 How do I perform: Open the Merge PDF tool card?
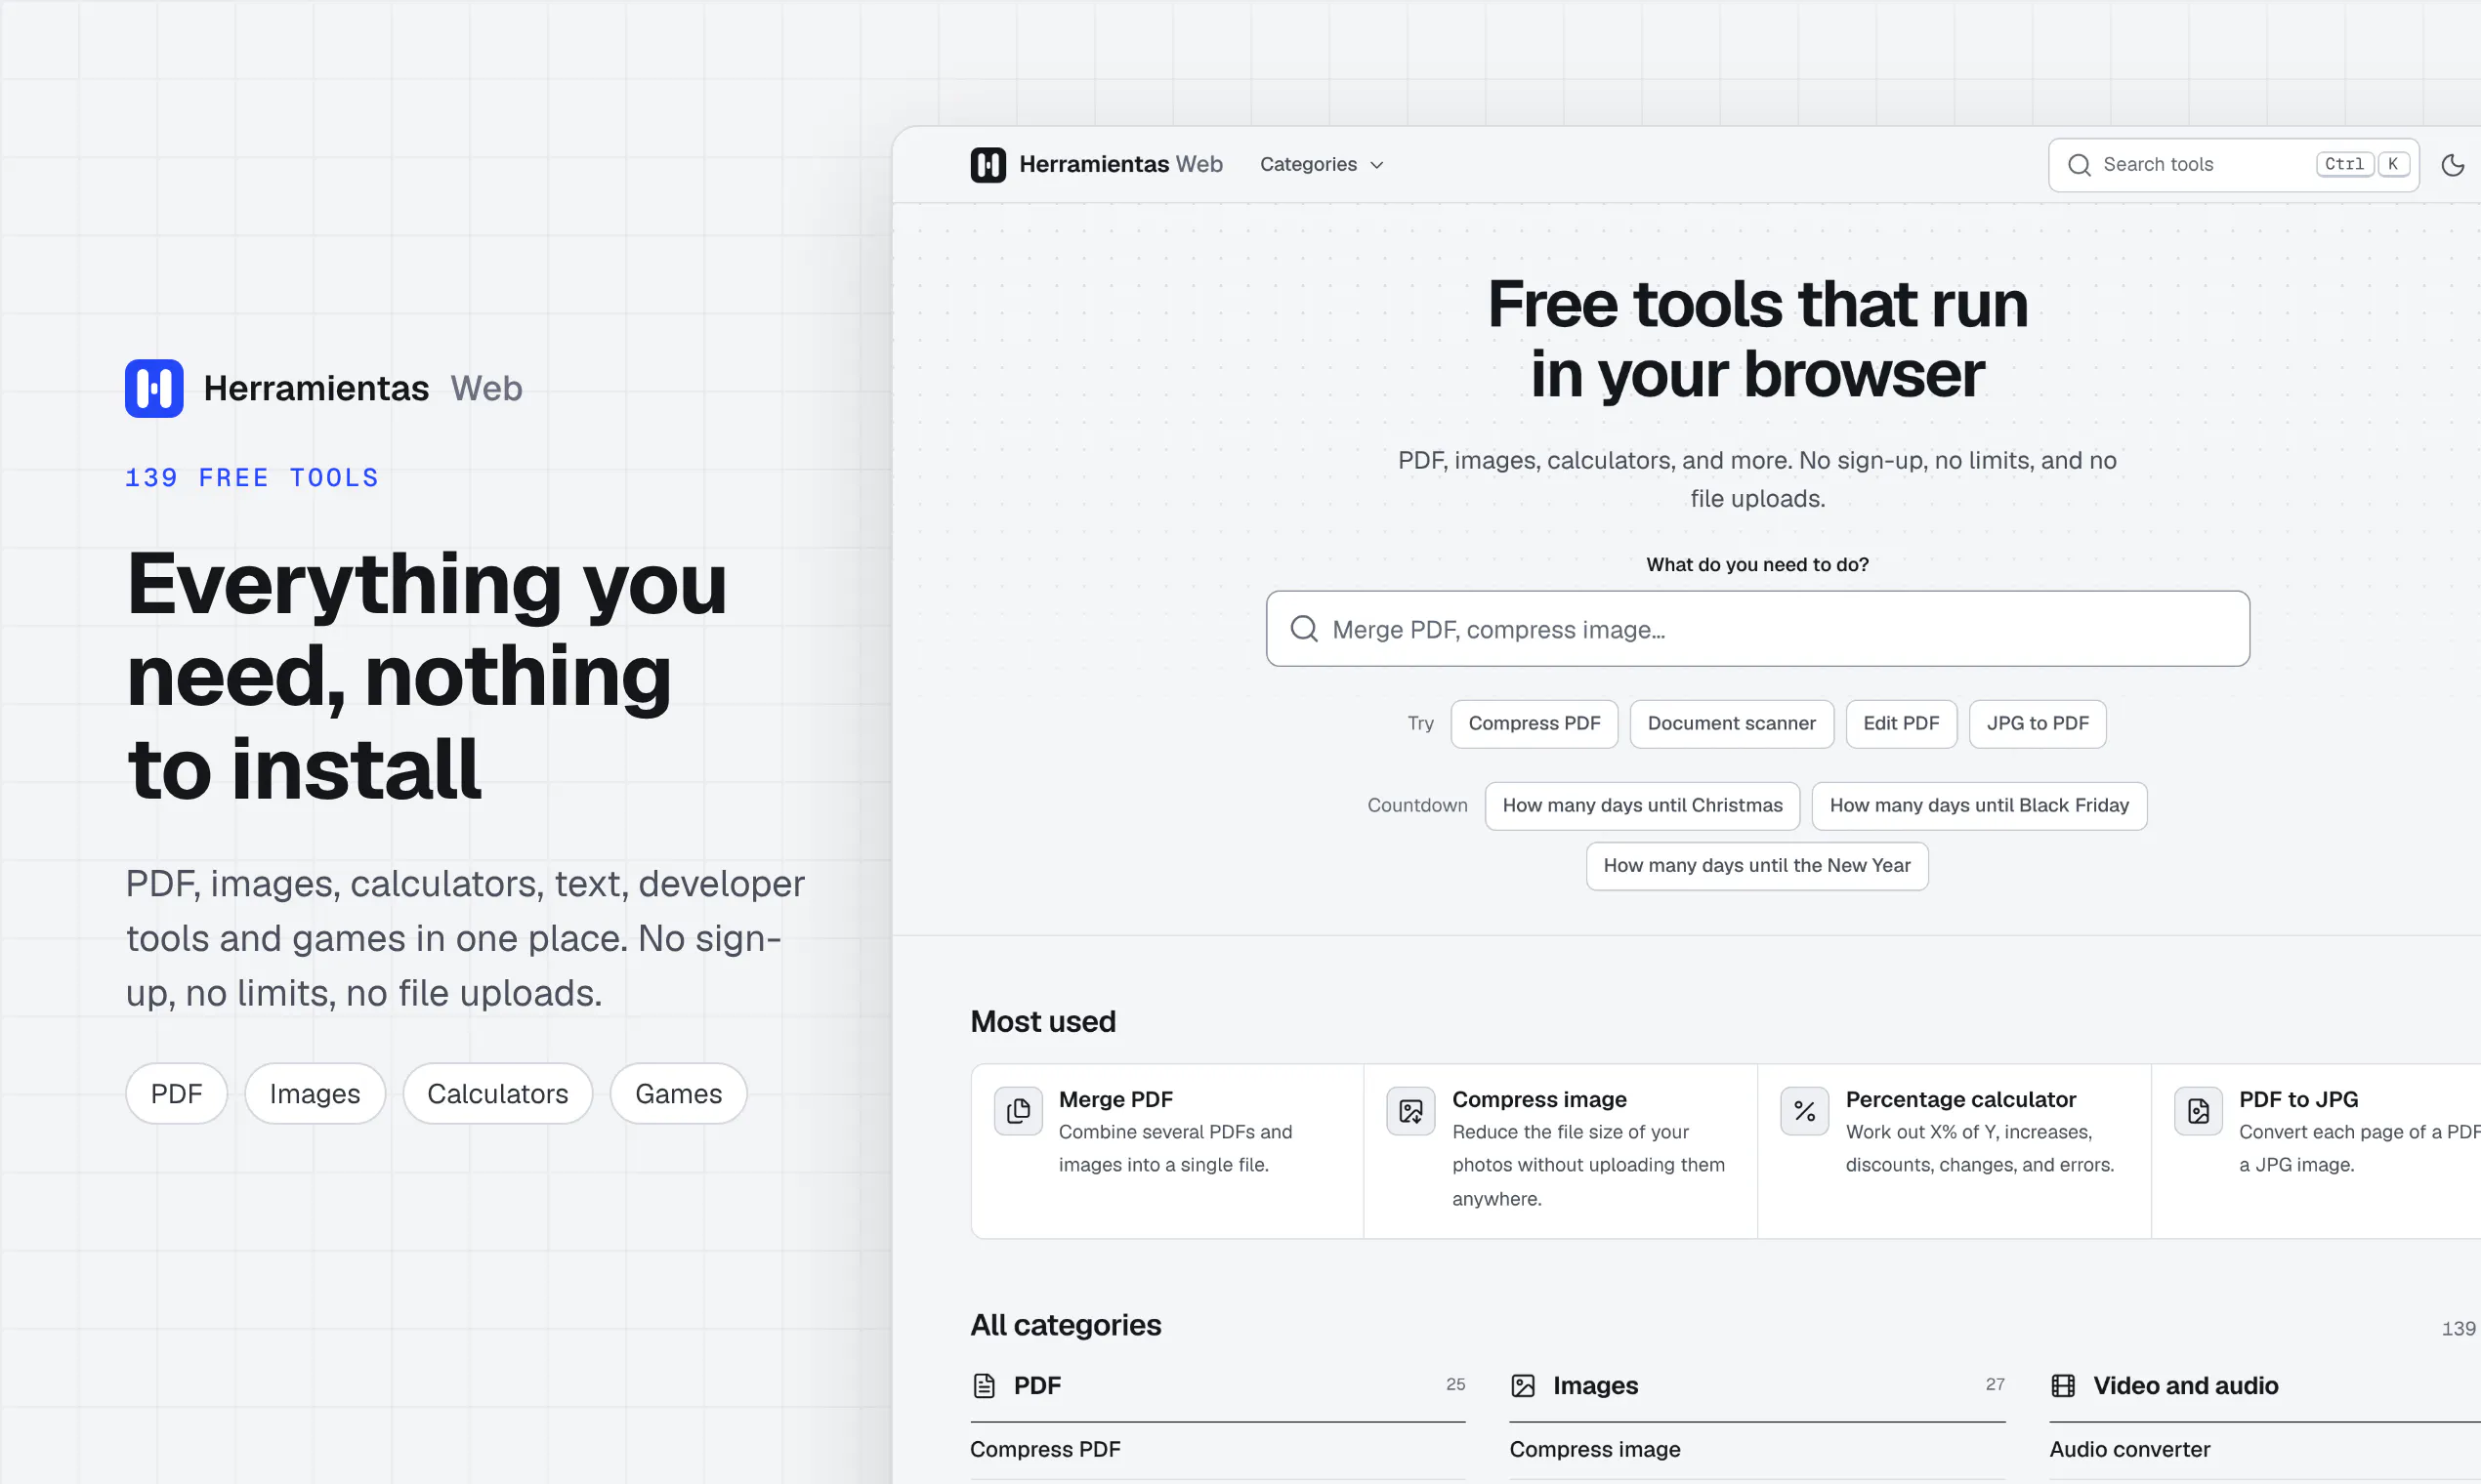click(1166, 1151)
